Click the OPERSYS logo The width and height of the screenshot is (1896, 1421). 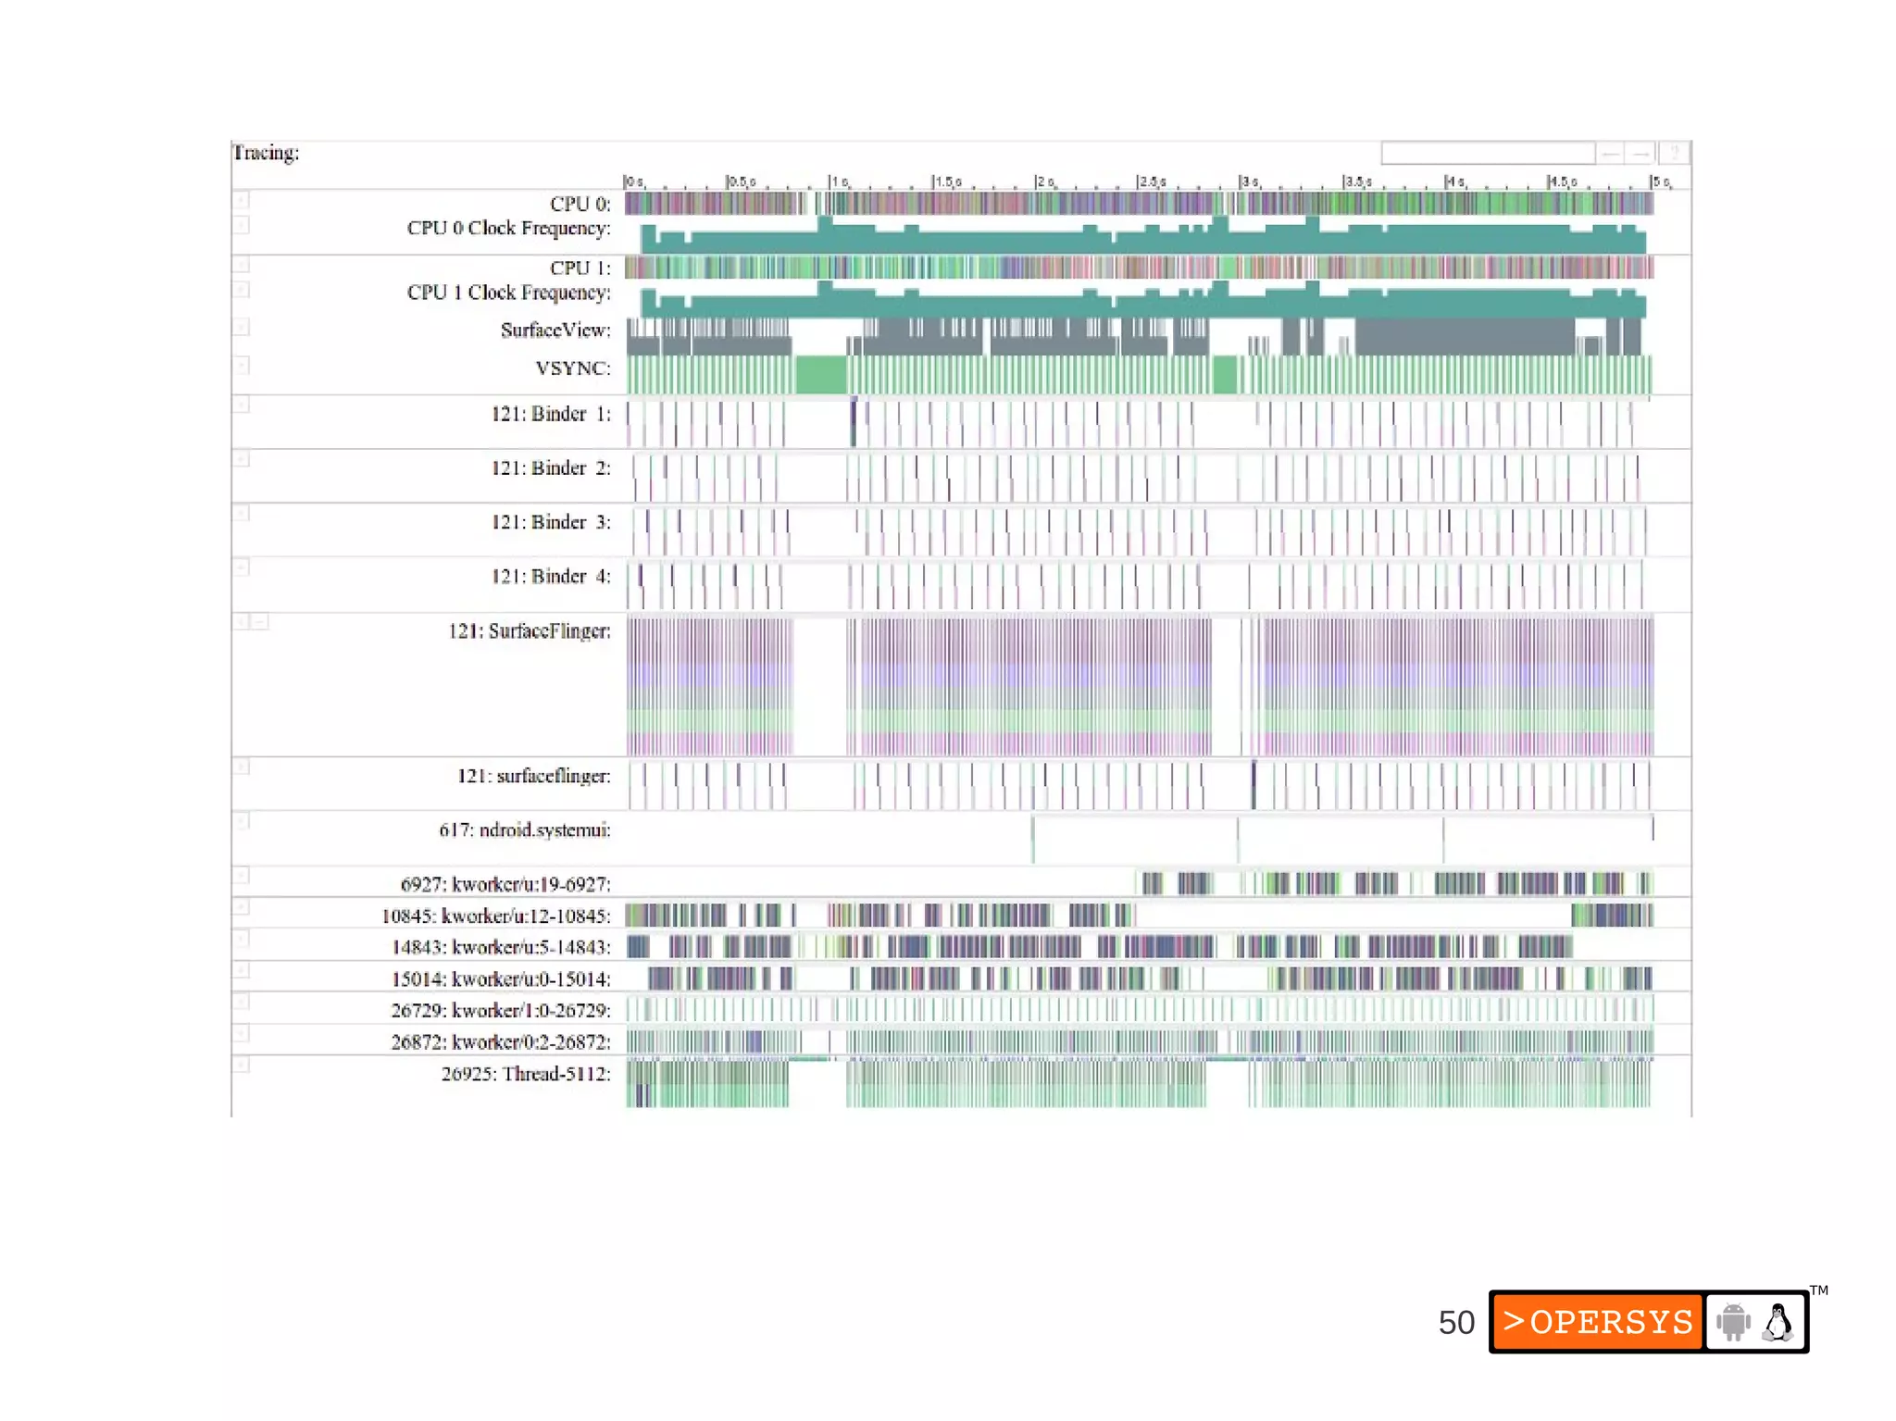pyautogui.click(x=1597, y=1322)
